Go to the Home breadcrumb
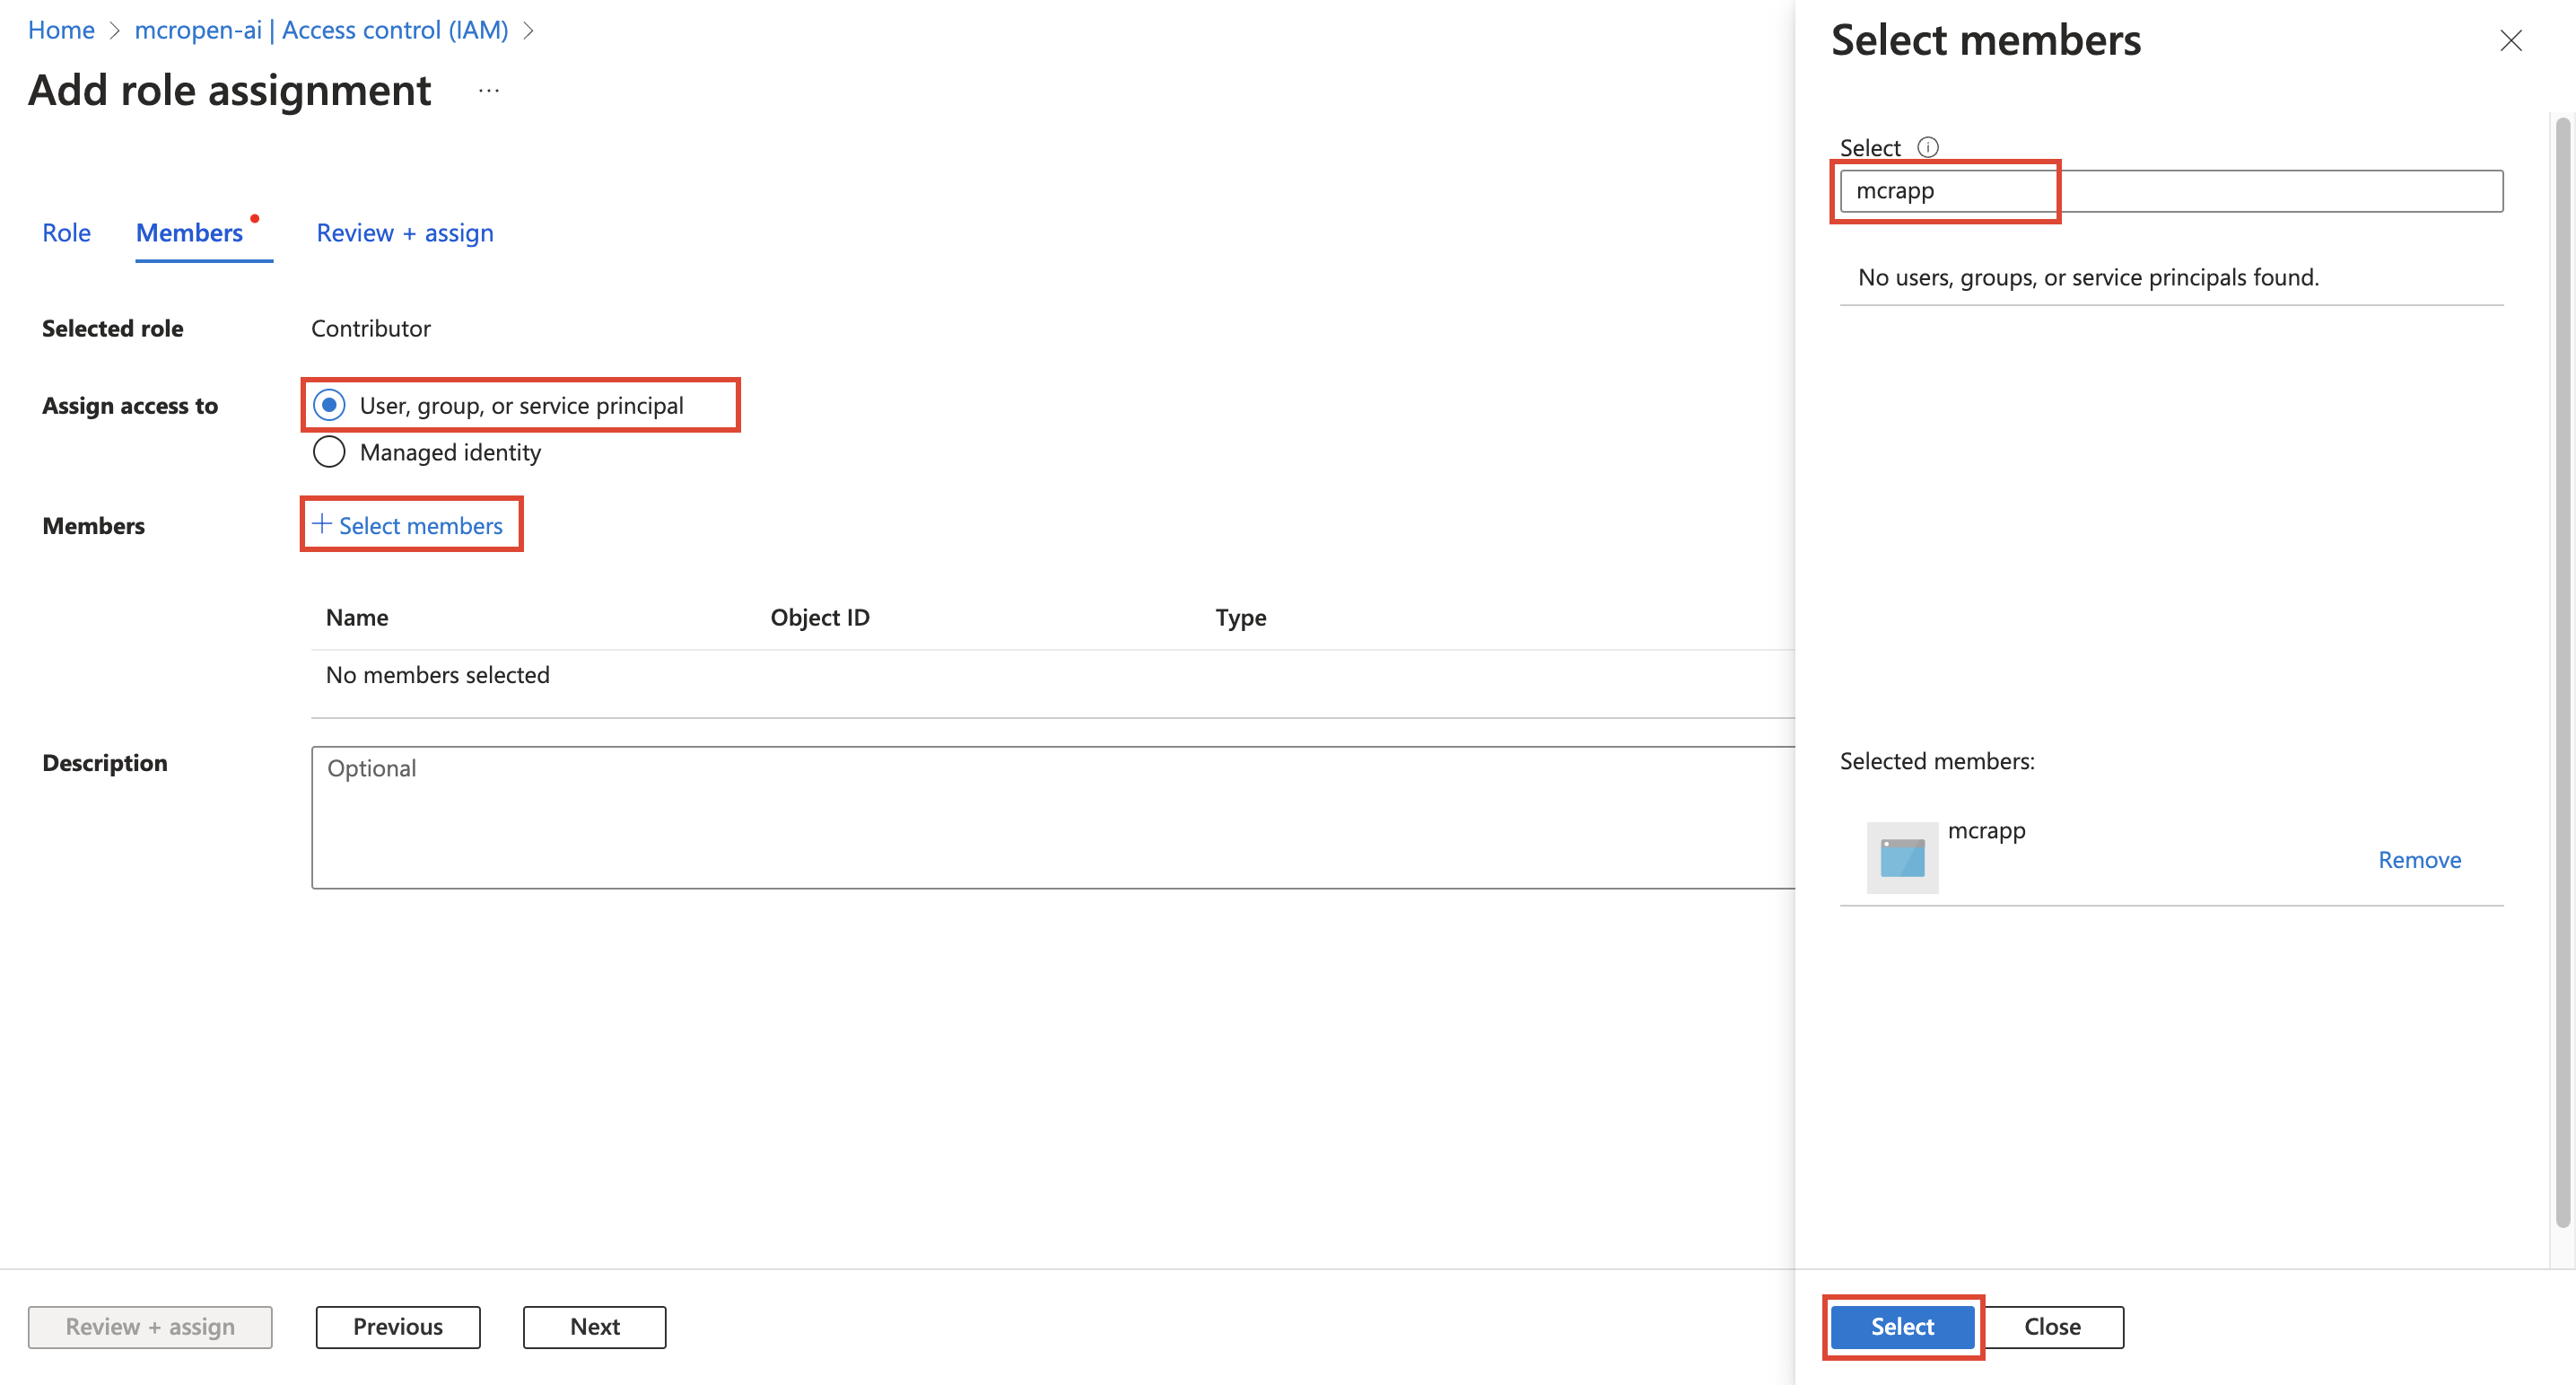This screenshot has height=1385, width=2576. coord(61,30)
